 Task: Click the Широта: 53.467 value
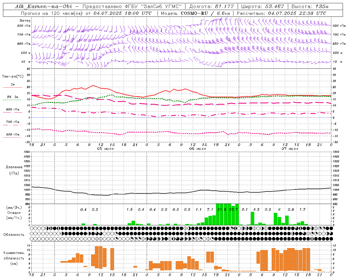262,6
